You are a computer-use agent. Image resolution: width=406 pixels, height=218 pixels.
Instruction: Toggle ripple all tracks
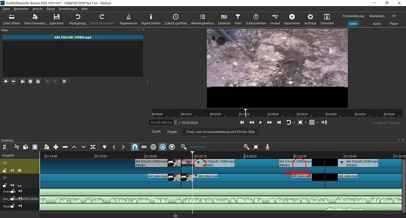pos(162,147)
